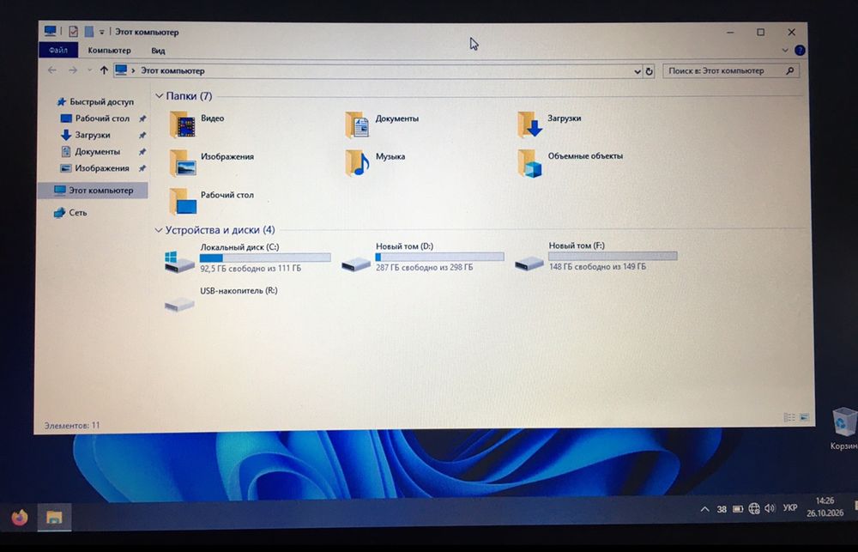Click Properties icon in quick access toolbar
The width and height of the screenshot is (858, 552).
[73, 32]
